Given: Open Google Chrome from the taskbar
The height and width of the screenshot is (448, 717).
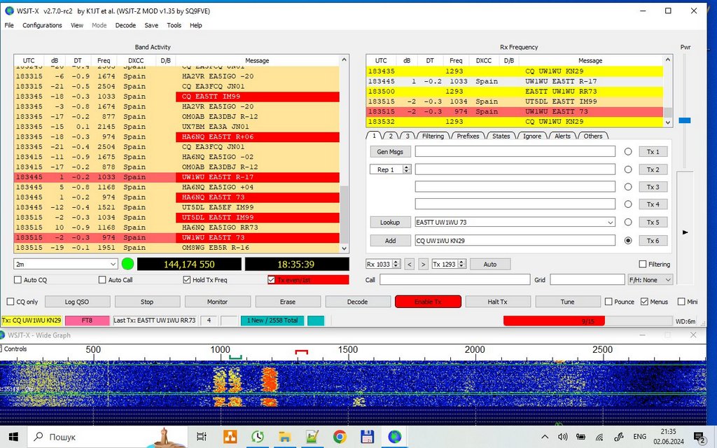Looking at the screenshot, I should click(x=340, y=437).
